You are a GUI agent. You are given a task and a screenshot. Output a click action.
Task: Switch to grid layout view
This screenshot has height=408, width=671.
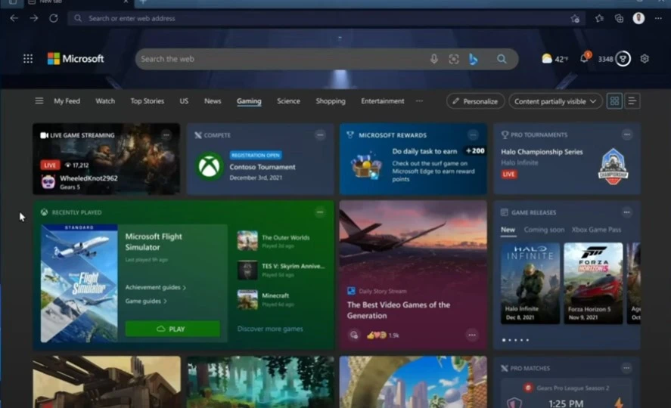[x=614, y=101]
